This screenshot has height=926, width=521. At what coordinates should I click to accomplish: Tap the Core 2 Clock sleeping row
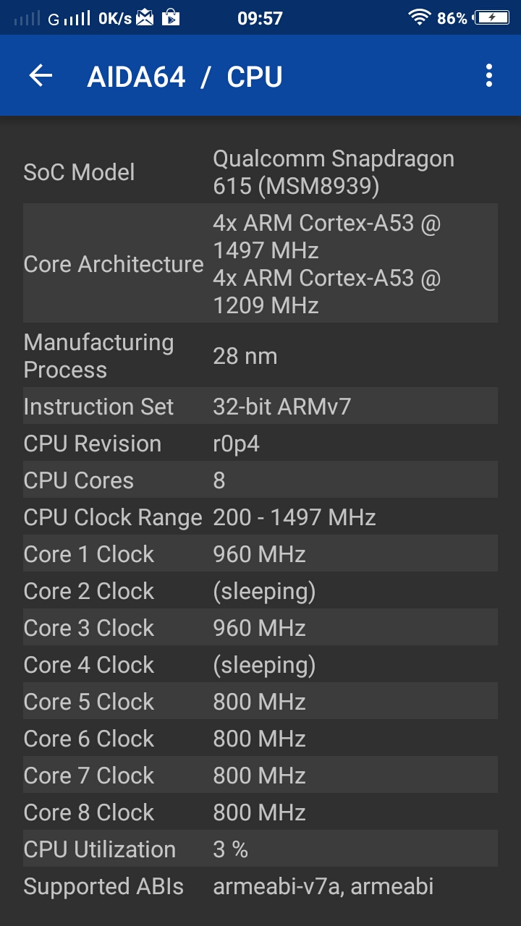(260, 591)
